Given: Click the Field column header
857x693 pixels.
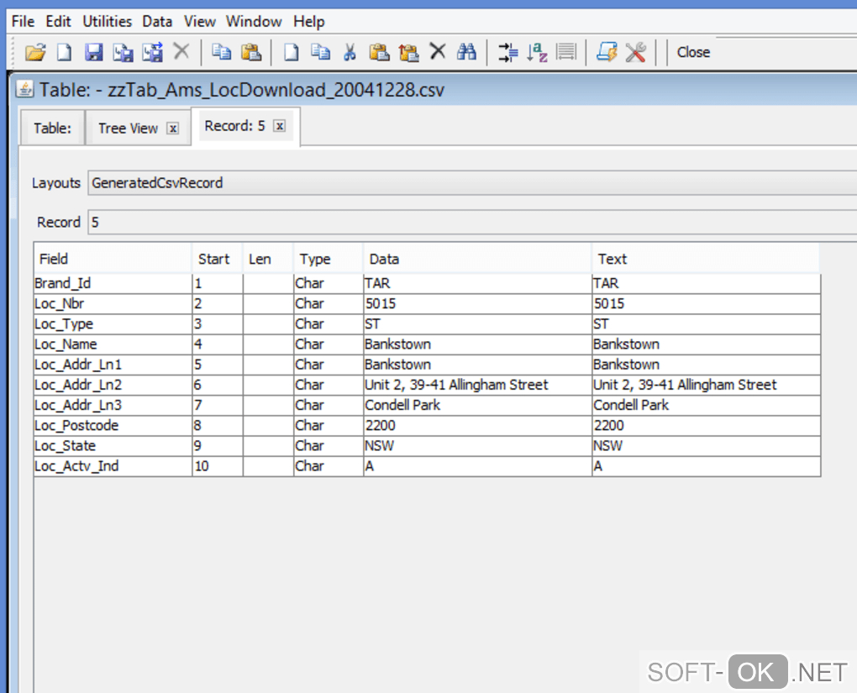Looking at the screenshot, I should coord(113,259).
